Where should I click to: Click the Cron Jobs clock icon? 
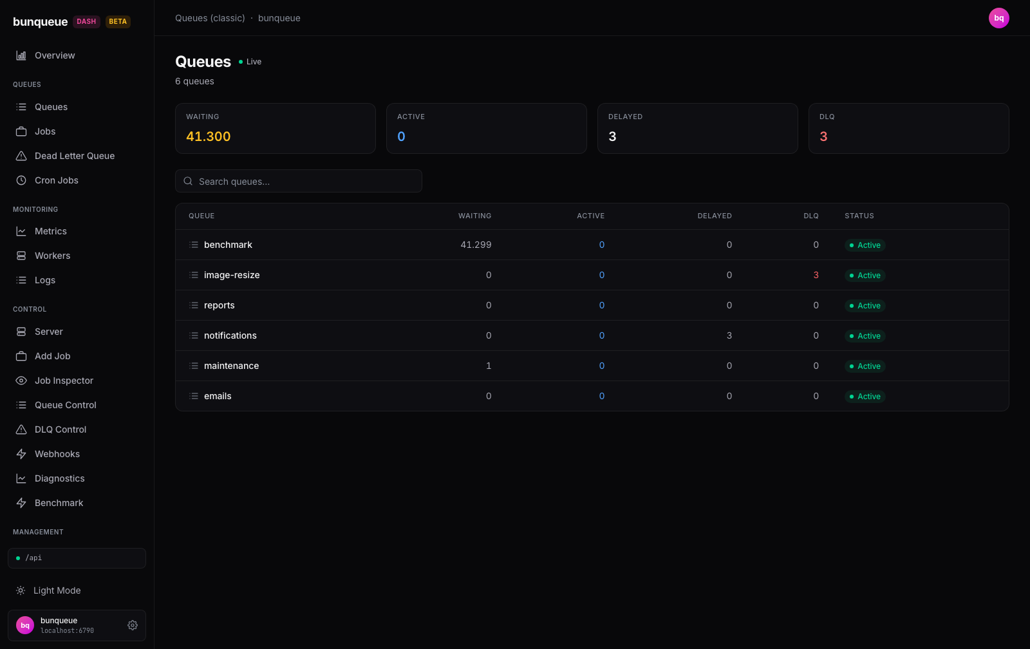[x=21, y=180]
